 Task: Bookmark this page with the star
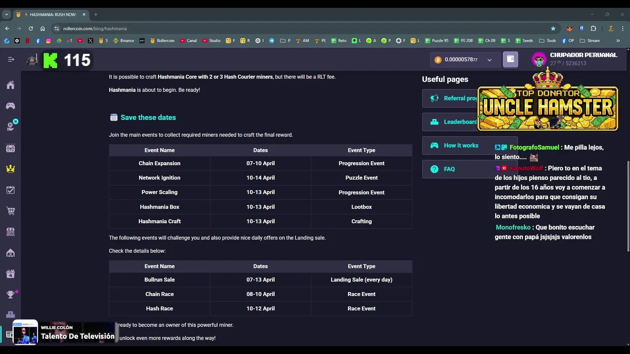pos(553,29)
